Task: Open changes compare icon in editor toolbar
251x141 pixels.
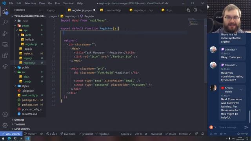Action: click(188, 10)
